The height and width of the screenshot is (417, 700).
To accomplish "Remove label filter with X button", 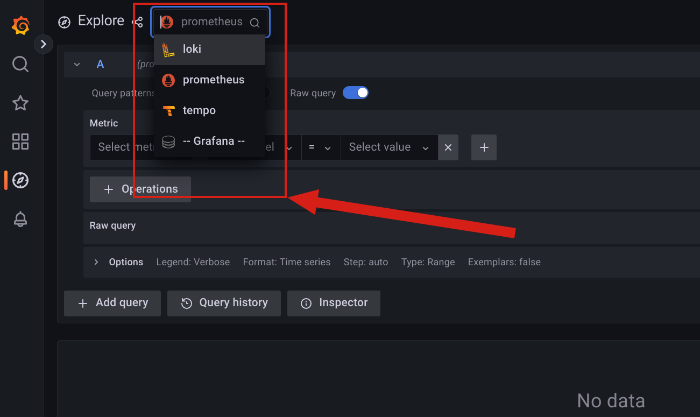I will [x=448, y=147].
